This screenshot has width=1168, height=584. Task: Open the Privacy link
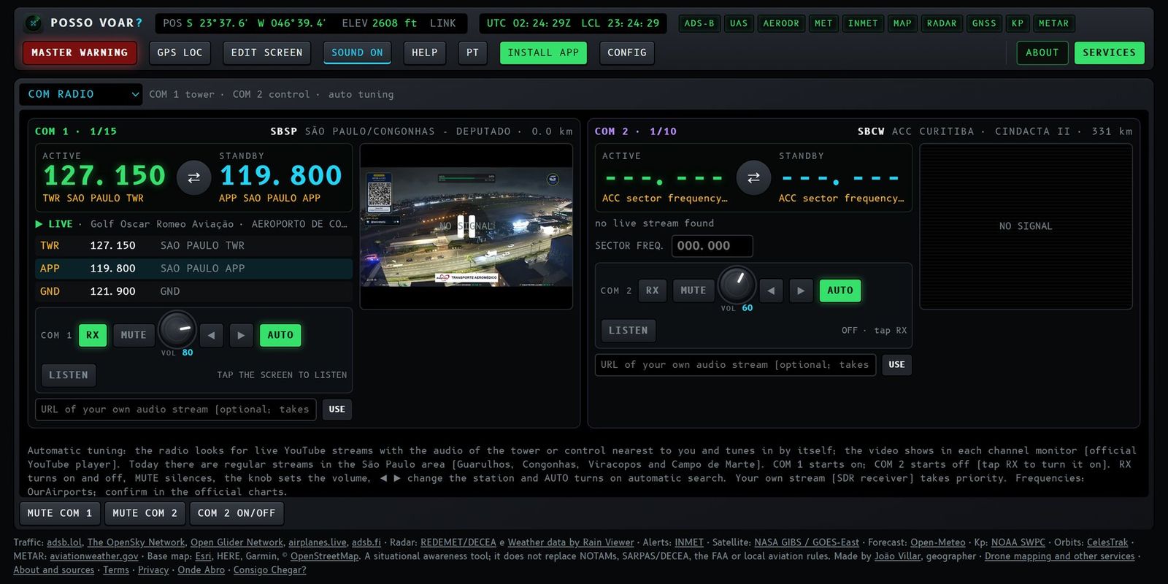(153, 570)
